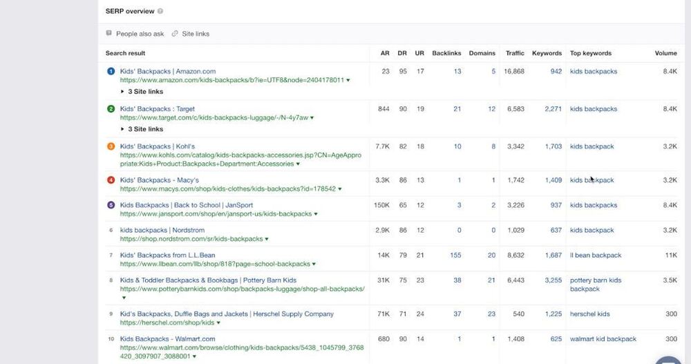This screenshot has width=691, height=364.
Task: Click top keyword 'll bean backpack'
Action: click(x=596, y=255)
